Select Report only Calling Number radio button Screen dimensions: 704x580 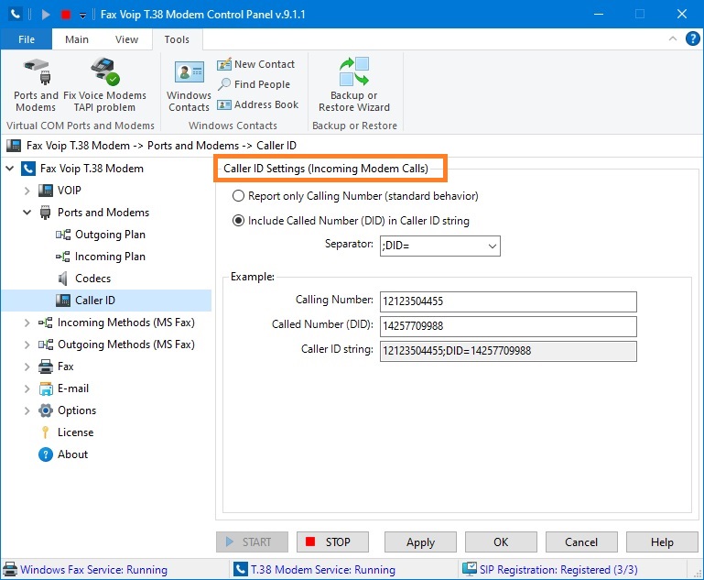pyautogui.click(x=238, y=196)
